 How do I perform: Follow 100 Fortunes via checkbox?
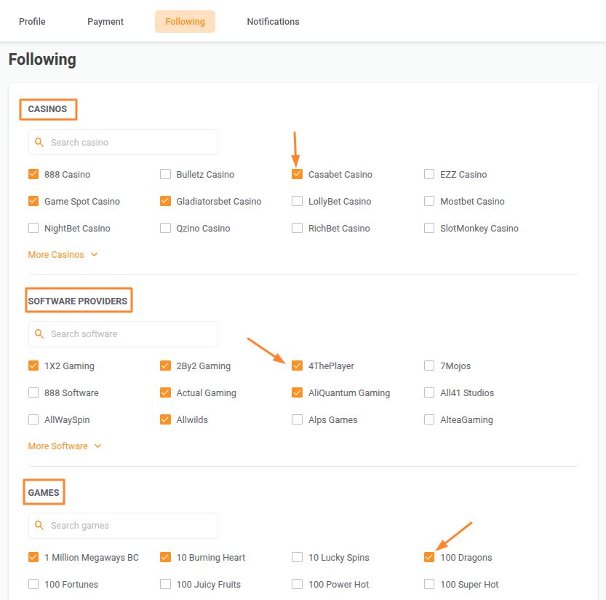(33, 584)
